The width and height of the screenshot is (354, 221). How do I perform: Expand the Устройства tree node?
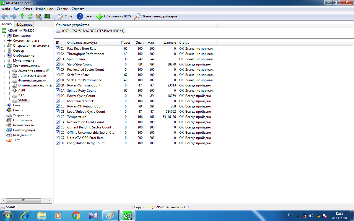pos(4,115)
